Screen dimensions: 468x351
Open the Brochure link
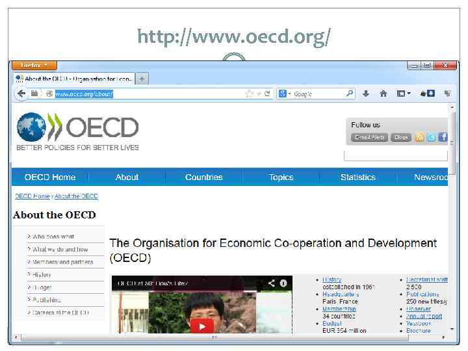(x=419, y=331)
